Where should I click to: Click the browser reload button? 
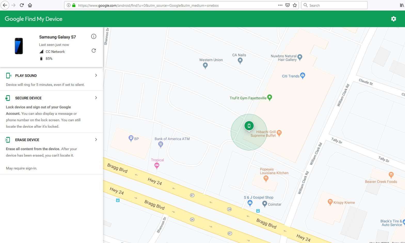22,5
